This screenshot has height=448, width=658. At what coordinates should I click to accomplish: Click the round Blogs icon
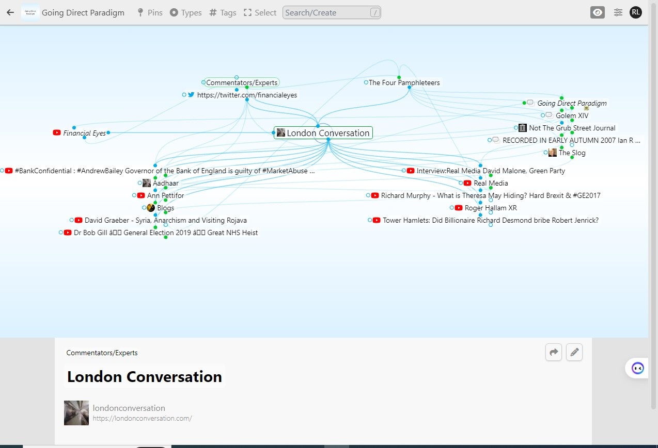click(151, 208)
